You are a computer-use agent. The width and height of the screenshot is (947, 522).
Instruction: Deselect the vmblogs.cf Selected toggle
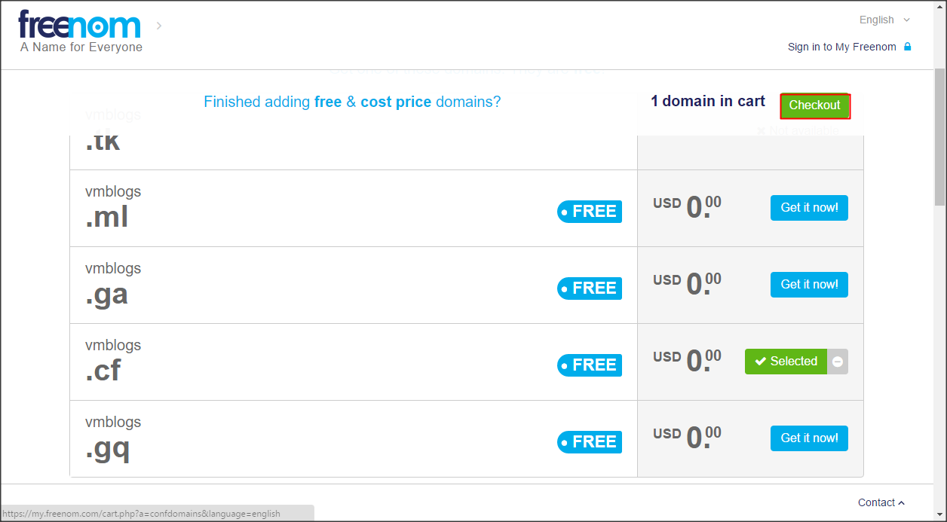pos(786,362)
